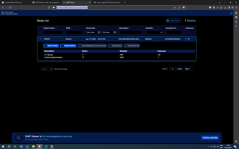Click the Total Metabolic Tumor Volume mode button
The width and height of the screenshot is (239, 149).
click(x=92, y=46)
